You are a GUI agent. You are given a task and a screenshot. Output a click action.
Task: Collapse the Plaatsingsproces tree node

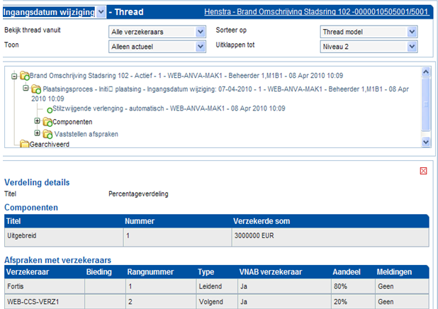26,89
